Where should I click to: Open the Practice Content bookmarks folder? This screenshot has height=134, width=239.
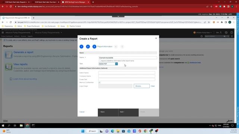[x=74, y=26]
